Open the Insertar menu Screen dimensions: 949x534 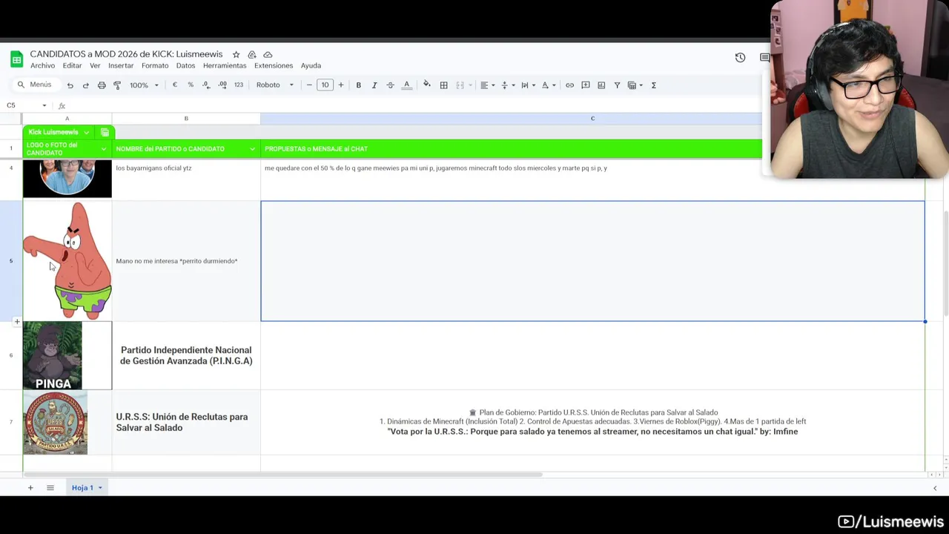click(x=121, y=65)
